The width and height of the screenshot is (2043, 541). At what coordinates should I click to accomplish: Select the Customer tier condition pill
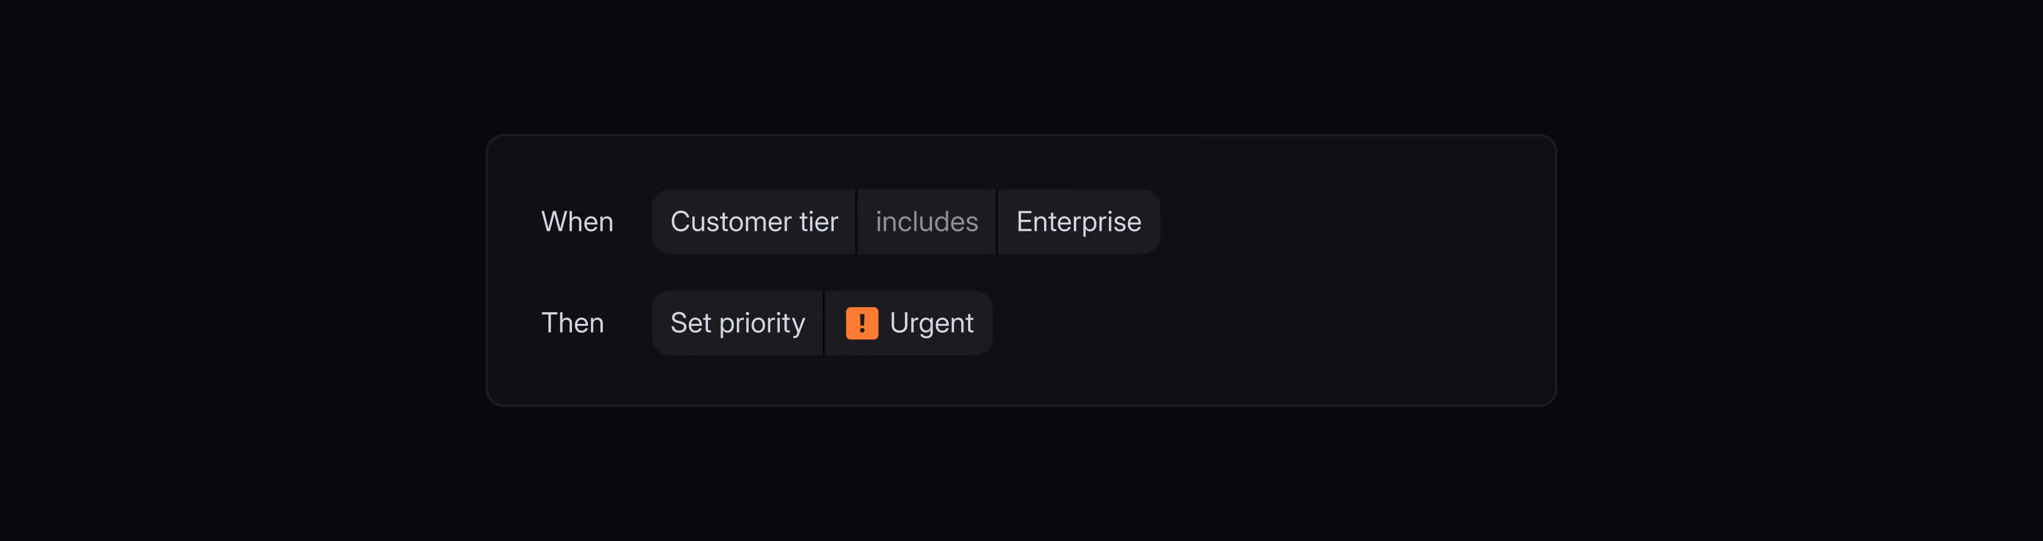tap(754, 222)
